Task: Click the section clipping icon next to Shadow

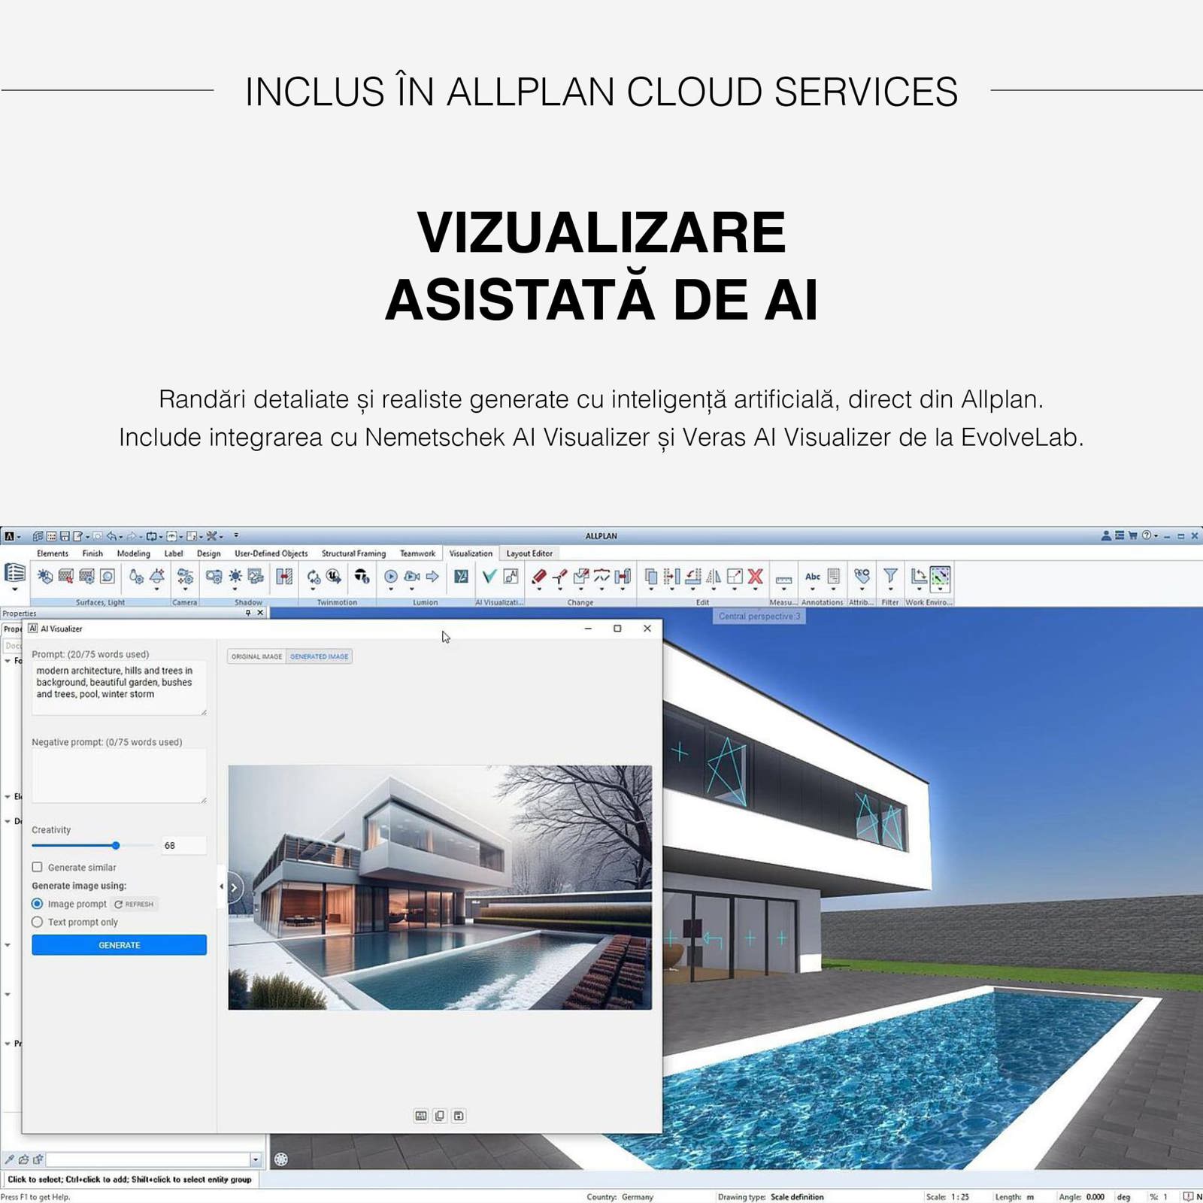Action: (x=284, y=577)
